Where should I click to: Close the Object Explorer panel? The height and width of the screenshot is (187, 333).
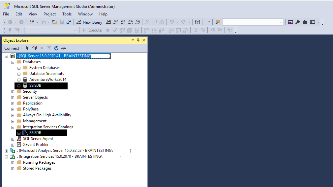pyautogui.click(x=144, y=40)
